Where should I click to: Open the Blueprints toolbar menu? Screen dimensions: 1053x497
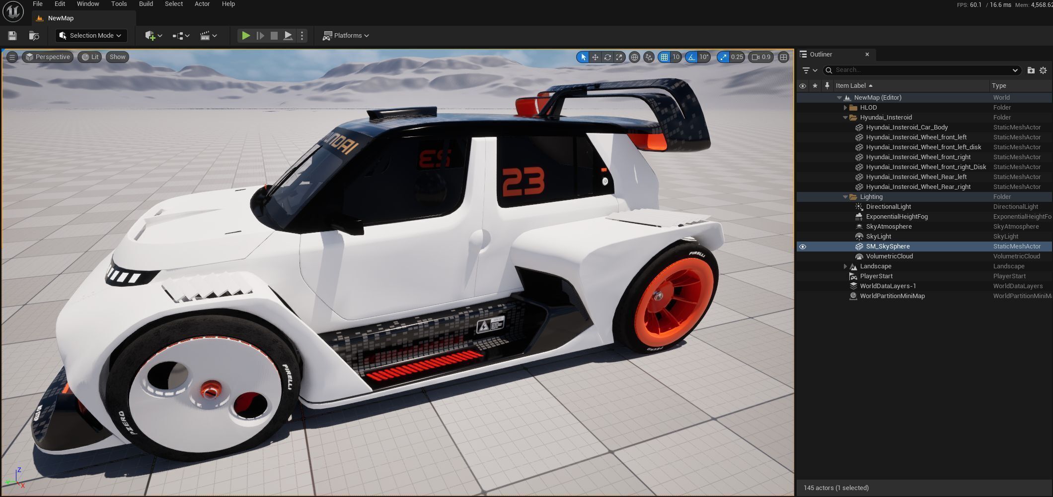click(x=181, y=36)
